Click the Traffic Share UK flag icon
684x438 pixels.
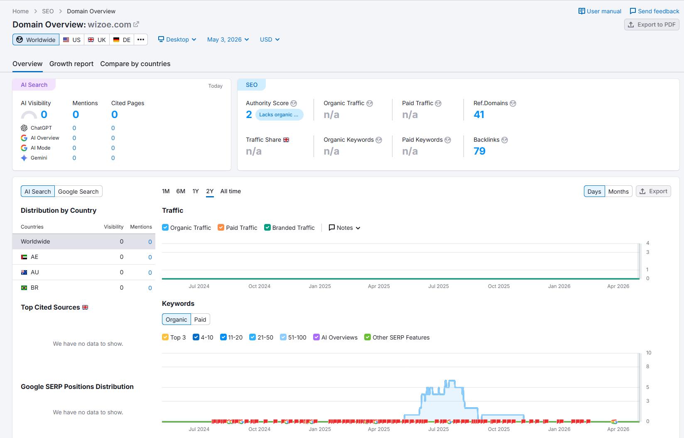click(x=286, y=140)
